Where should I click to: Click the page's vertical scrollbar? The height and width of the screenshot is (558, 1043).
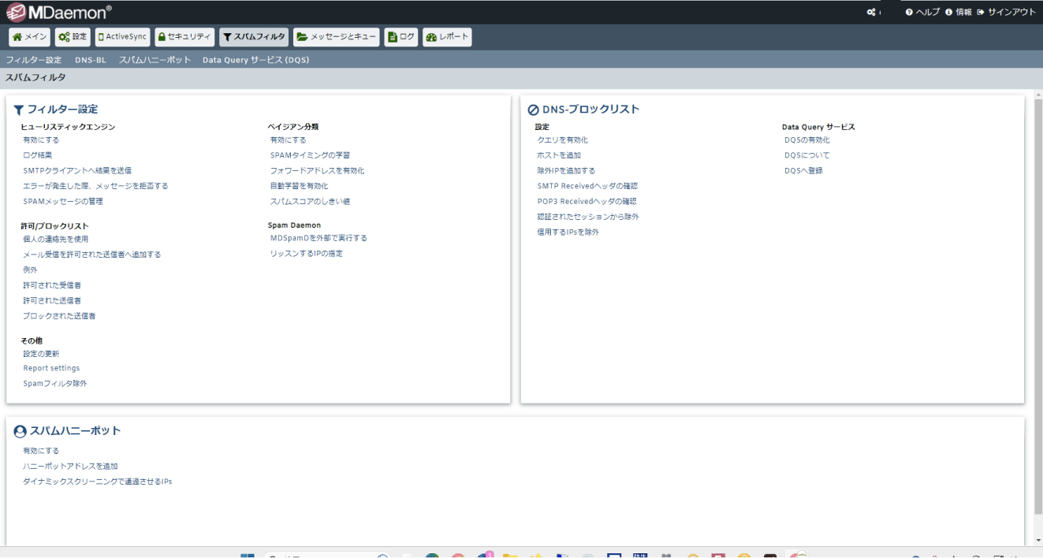pos(1037,315)
